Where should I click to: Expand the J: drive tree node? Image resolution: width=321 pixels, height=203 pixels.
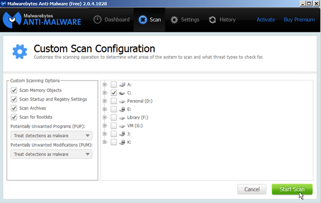tap(105, 134)
